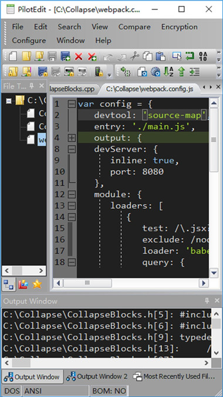This screenshot has width=223, height=397.
Task: Toggle the pin on the Output Window panel
Action: 207,301
